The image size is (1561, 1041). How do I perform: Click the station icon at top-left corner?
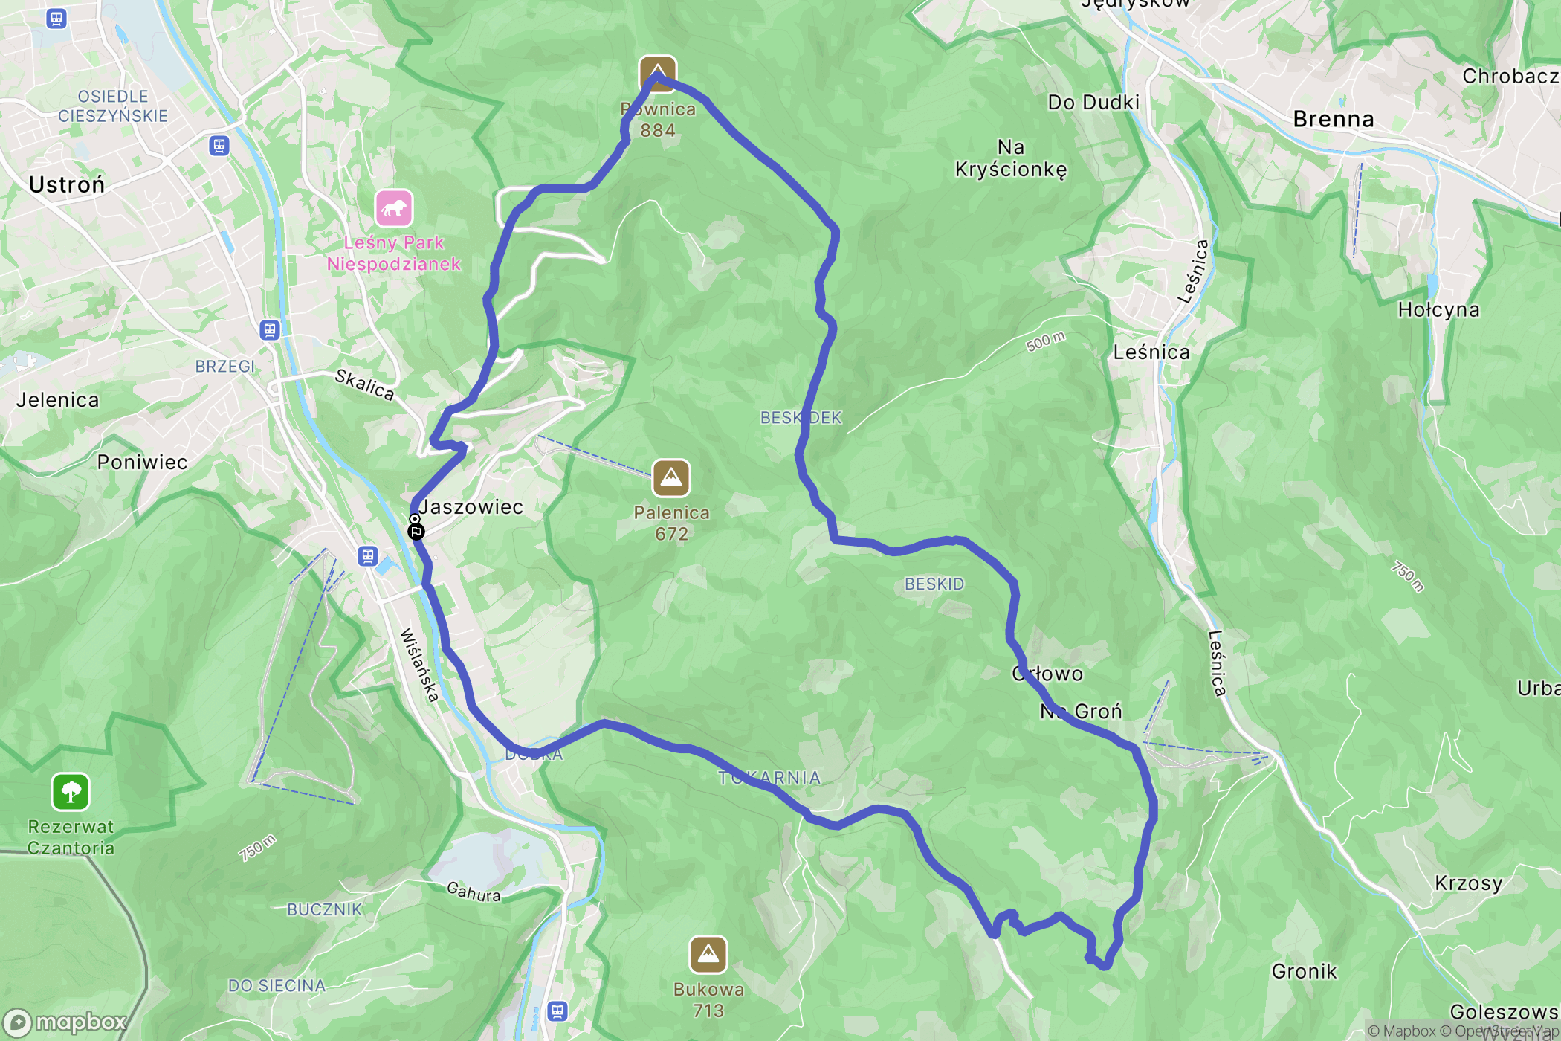click(x=56, y=19)
